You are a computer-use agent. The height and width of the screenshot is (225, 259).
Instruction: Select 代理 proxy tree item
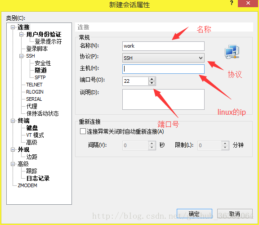click(x=32, y=106)
